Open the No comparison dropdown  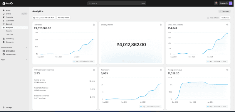(x=63, y=18)
